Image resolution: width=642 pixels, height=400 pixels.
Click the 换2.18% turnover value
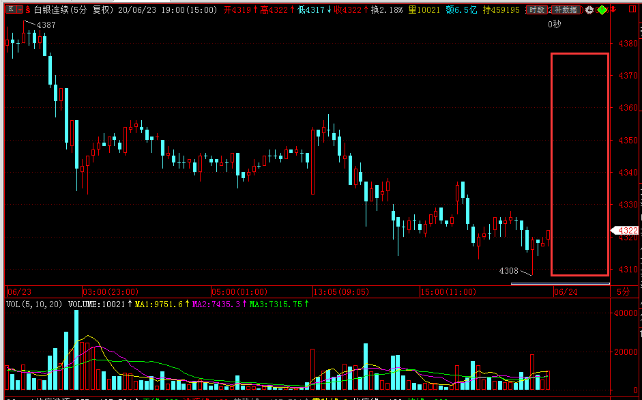coord(387,10)
